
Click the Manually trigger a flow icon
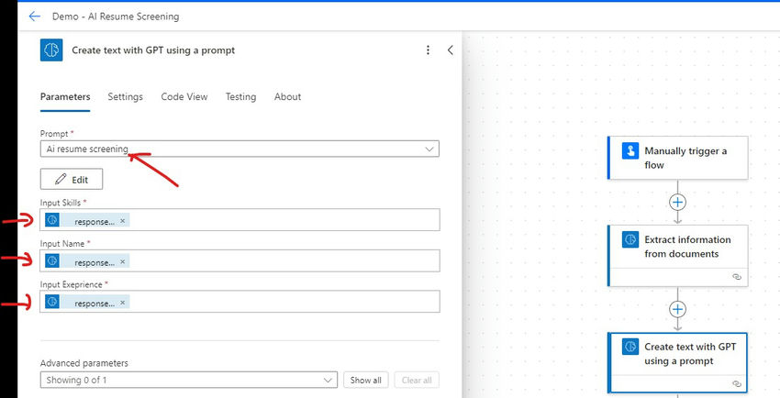630,150
